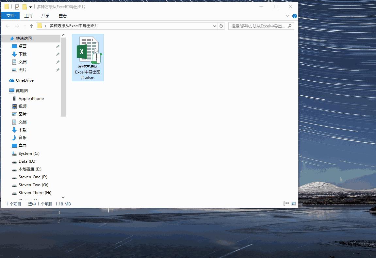376x258 pixels.
Task: Switch to the 查看 ribbon tab
Action: click(63, 16)
